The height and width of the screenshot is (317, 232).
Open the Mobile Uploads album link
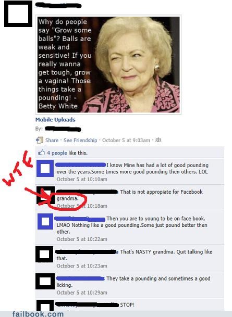55,120
